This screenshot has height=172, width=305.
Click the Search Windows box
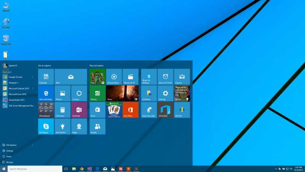pos(35,169)
